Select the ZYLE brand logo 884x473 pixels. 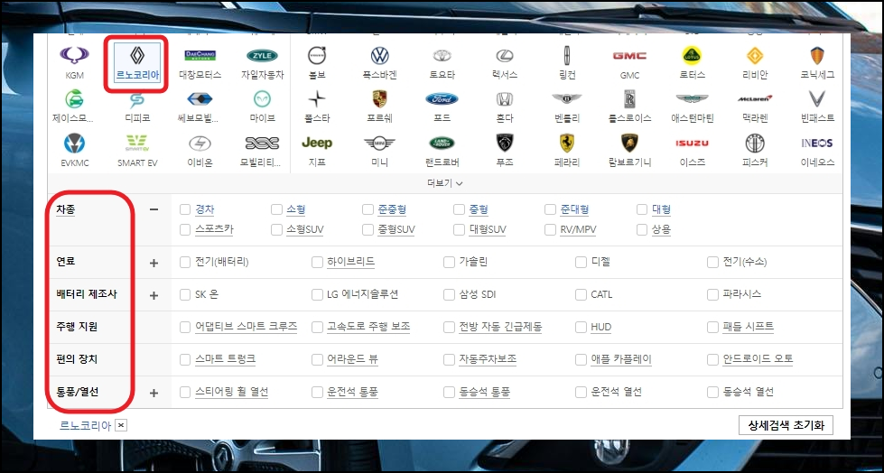(x=262, y=55)
